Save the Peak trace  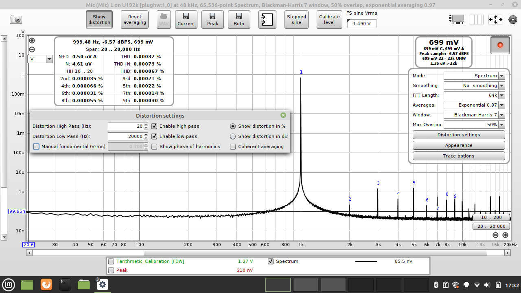tap(212, 20)
